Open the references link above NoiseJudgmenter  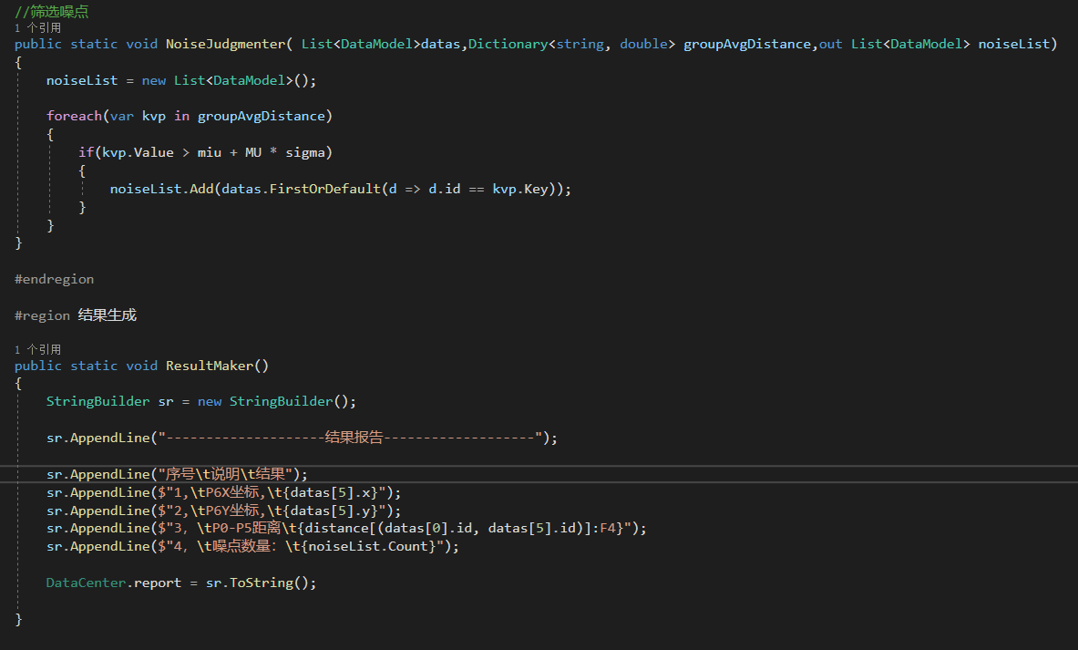pos(37,27)
